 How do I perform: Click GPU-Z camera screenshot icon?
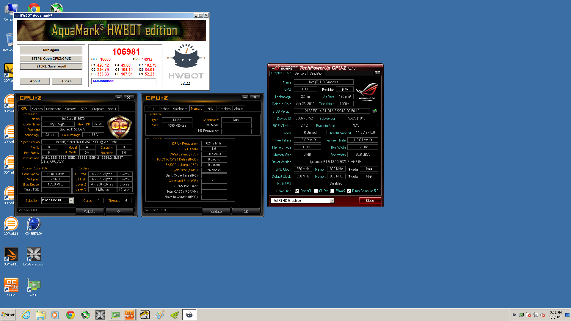(377, 73)
